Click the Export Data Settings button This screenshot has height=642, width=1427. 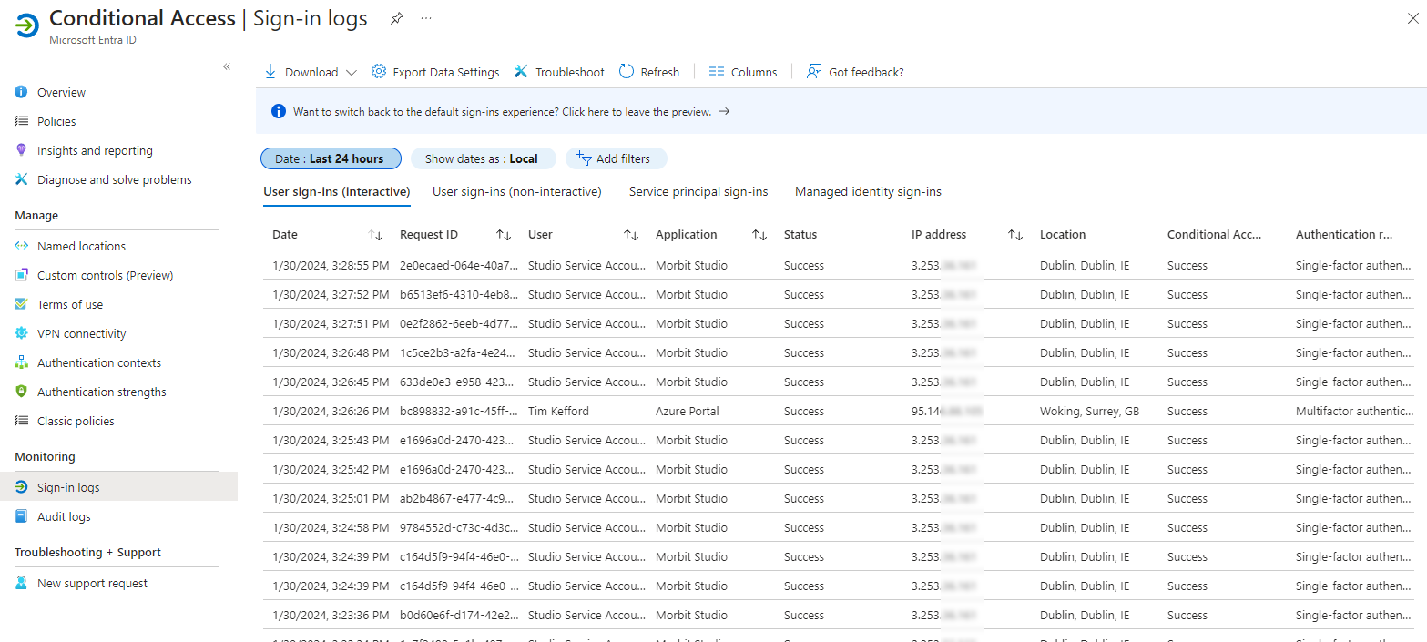pos(435,72)
